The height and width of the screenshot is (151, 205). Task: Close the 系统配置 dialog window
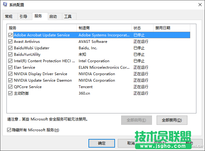coord(198,5)
